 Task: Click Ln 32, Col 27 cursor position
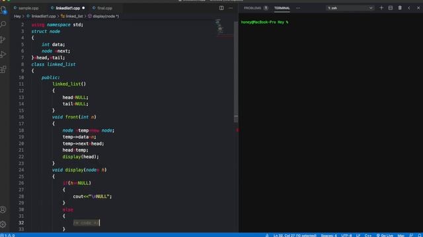tap(295, 235)
